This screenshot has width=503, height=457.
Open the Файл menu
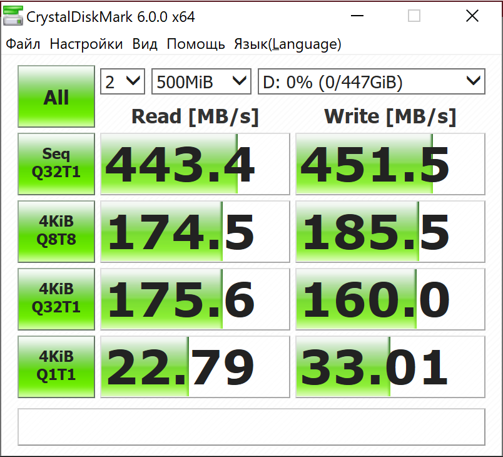coord(23,44)
